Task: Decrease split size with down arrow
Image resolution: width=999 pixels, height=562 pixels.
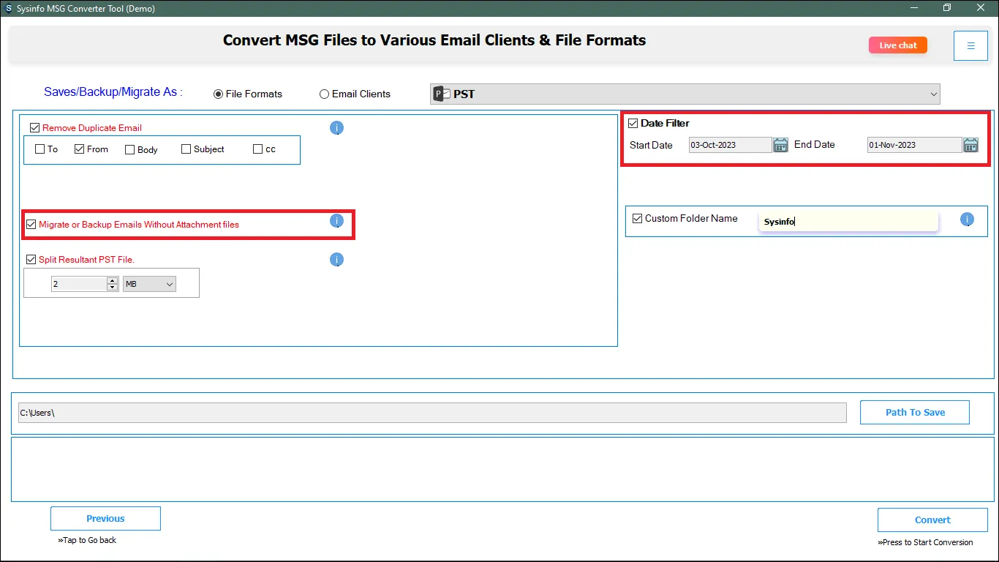Action: point(112,288)
